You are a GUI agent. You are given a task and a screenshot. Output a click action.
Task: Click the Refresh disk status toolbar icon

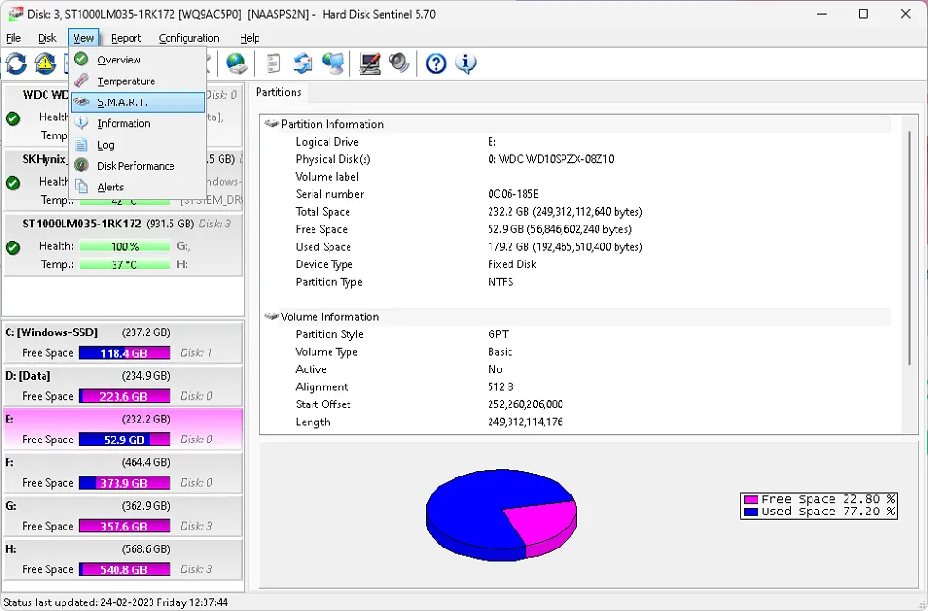pos(16,63)
